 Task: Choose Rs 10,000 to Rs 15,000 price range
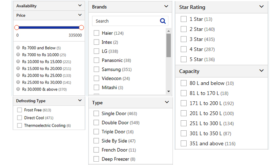point(18,61)
